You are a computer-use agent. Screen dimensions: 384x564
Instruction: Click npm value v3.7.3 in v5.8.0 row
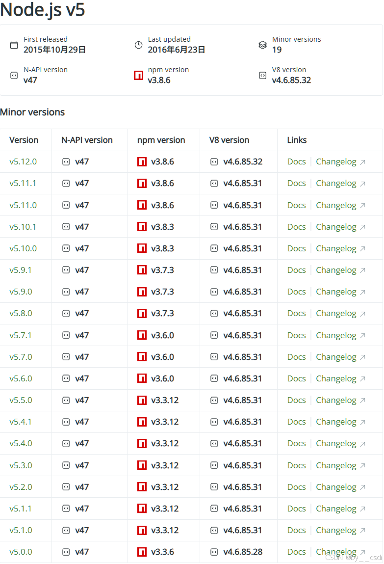pos(162,313)
